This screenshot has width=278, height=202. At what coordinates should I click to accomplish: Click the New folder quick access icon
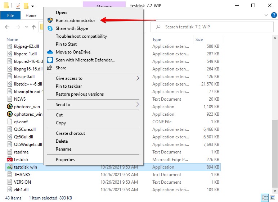[x=26, y=6]
